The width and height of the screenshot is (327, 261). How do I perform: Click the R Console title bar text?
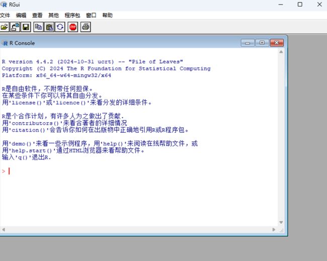22,43
